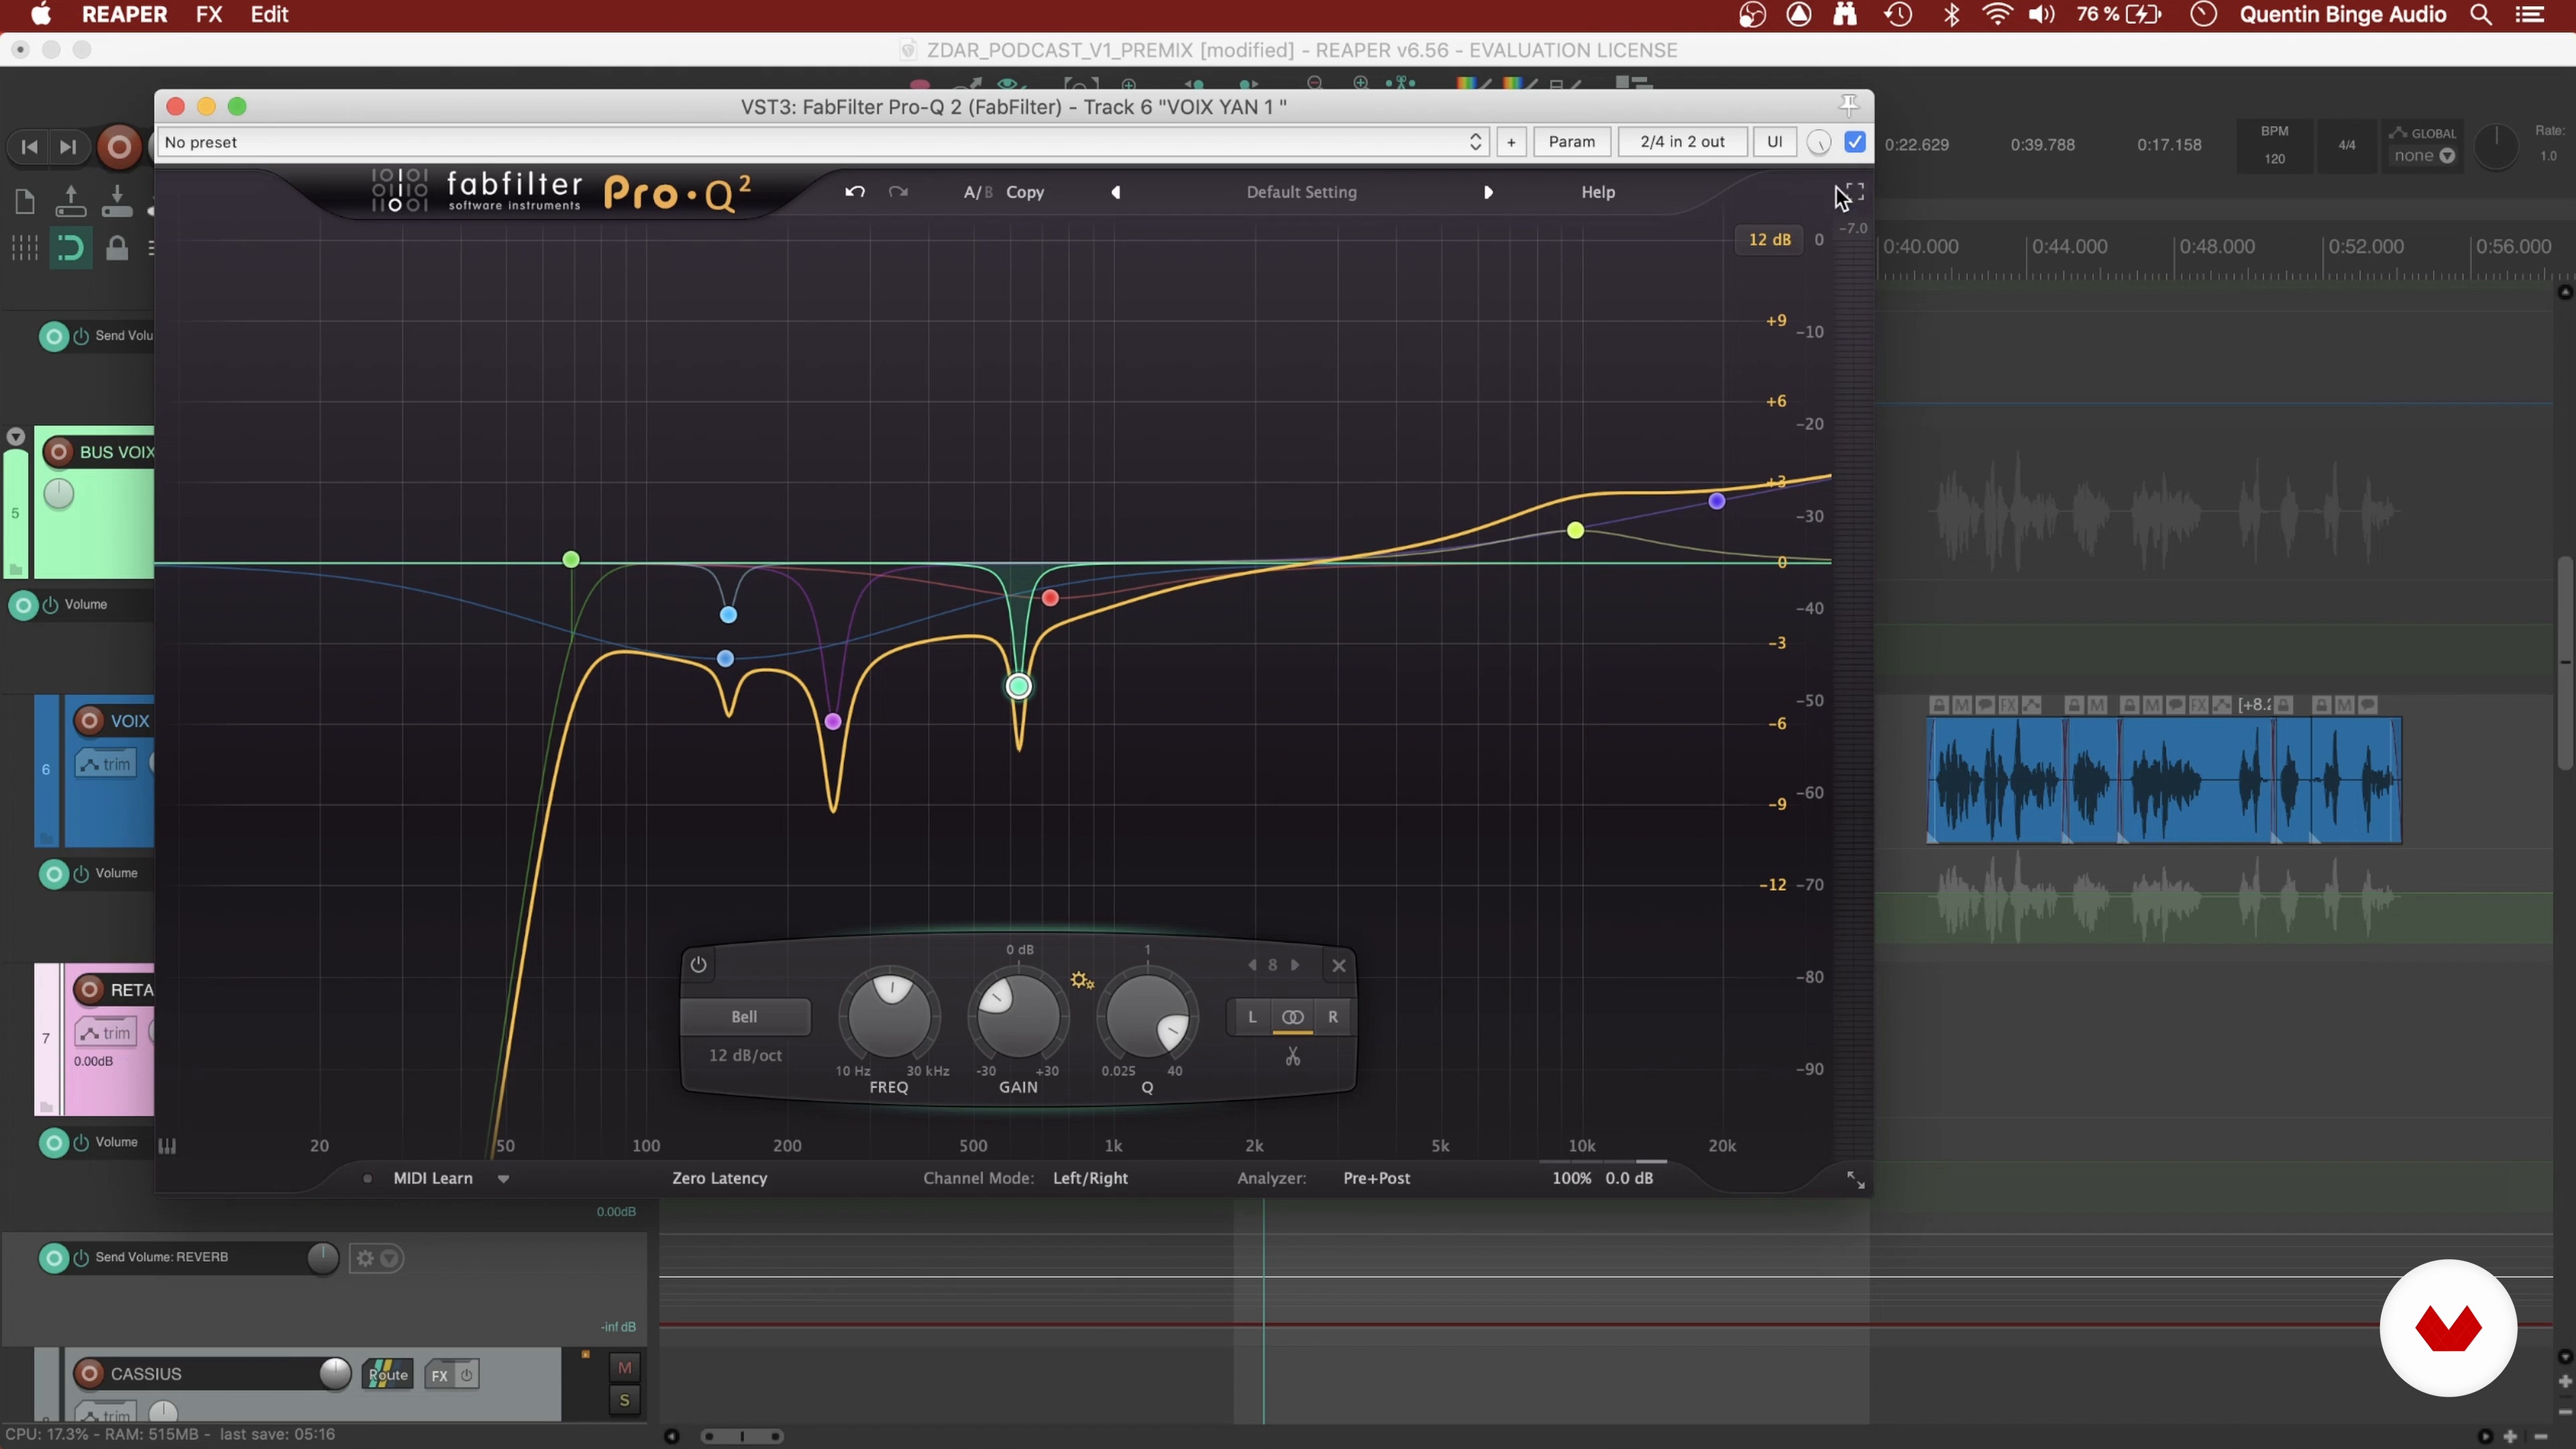This screenshot has width=2576, height=1449.
Task: Go to project start in transport
Action: tap(29, 148)
